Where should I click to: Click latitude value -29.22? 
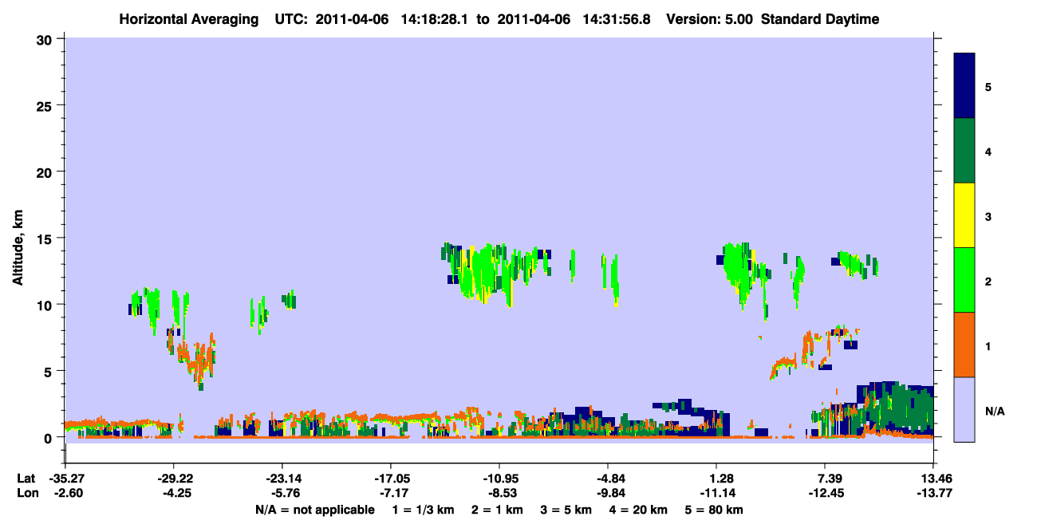(174, 478)
